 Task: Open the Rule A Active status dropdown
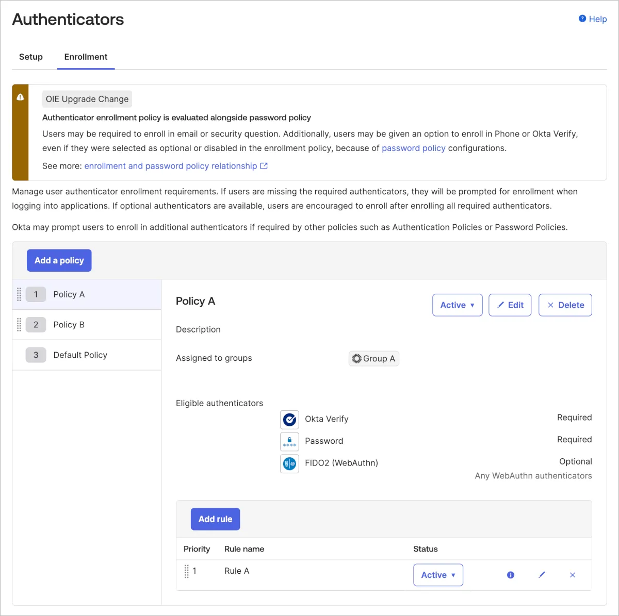click(x=438, y=575)
